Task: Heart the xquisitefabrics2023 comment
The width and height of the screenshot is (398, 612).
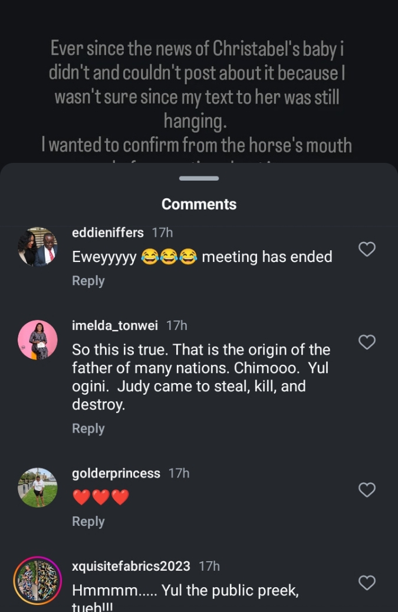Action: [367, 583]
